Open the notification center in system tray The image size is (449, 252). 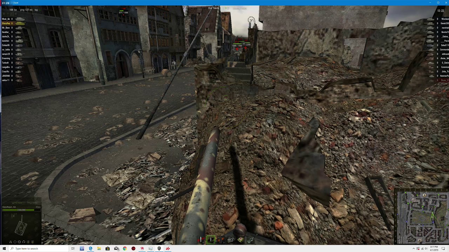tap(443, 248)
